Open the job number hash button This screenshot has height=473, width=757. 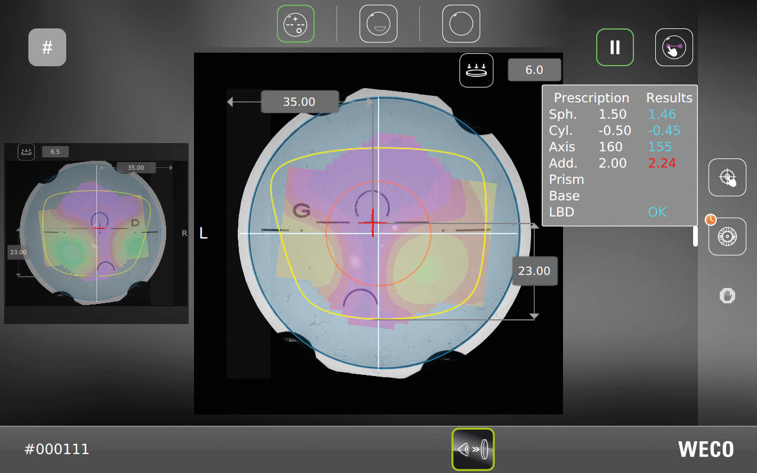(47, 47)
